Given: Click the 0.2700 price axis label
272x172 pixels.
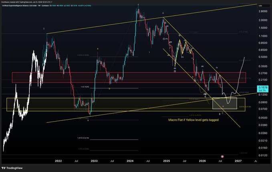Looking at the screenshot, I should coord(263,73).
